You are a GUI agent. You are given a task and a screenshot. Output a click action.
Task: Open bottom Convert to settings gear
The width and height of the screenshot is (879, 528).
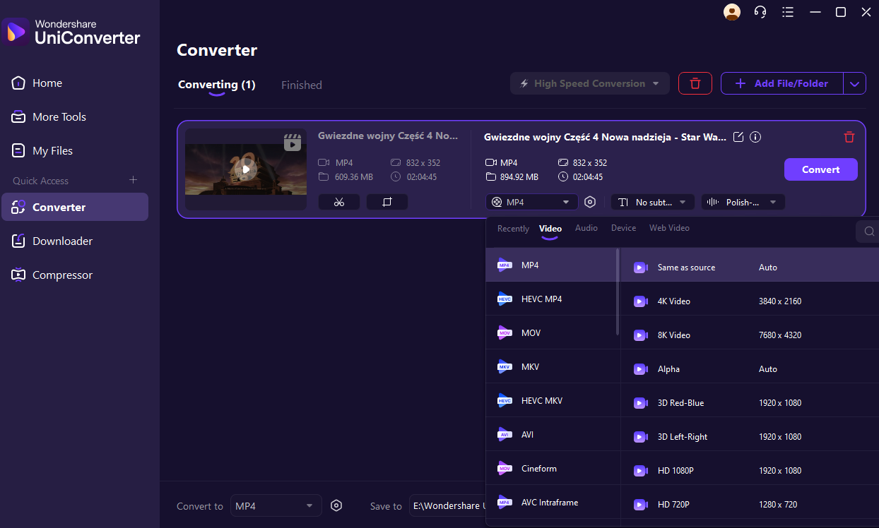336,505
